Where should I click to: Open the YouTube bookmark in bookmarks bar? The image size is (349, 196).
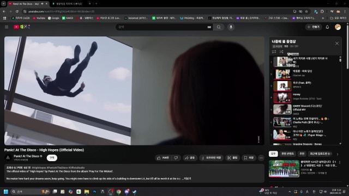coord(39,18)
